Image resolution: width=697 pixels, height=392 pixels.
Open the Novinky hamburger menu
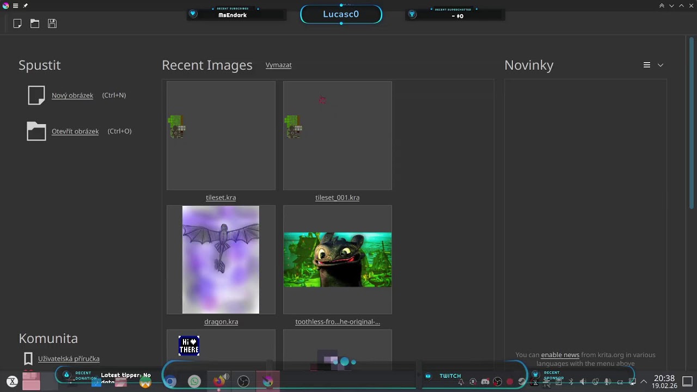click(647, 65)
